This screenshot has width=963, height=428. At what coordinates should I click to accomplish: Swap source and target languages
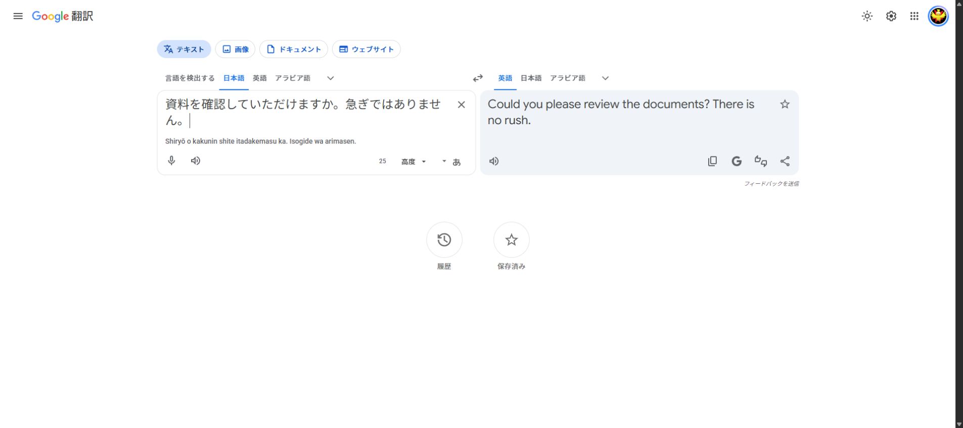pos(478,78)
